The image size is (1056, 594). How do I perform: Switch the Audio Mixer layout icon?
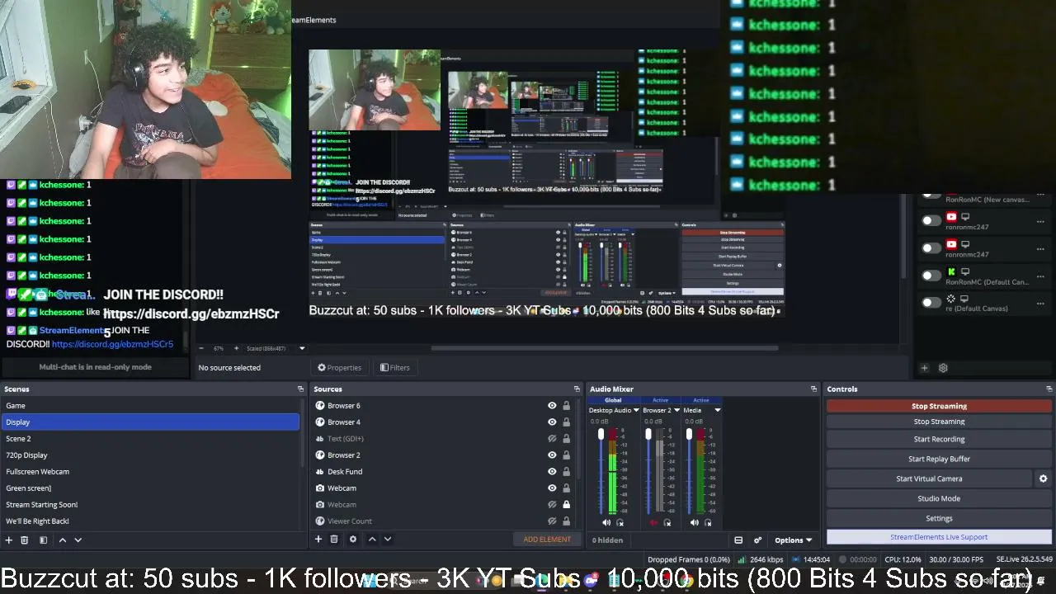tap(738, 540)
